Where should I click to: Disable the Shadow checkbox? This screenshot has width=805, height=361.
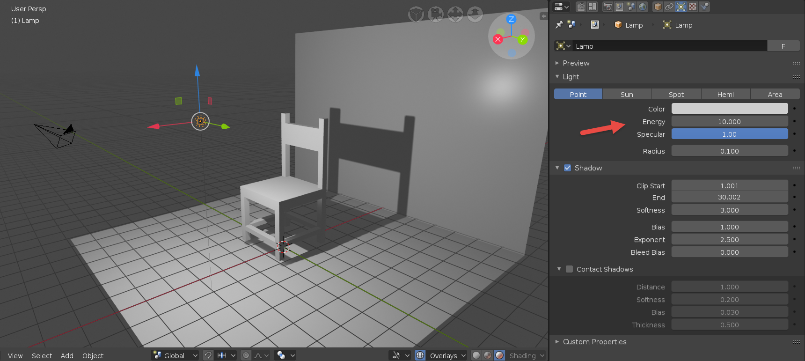[567, 168]
